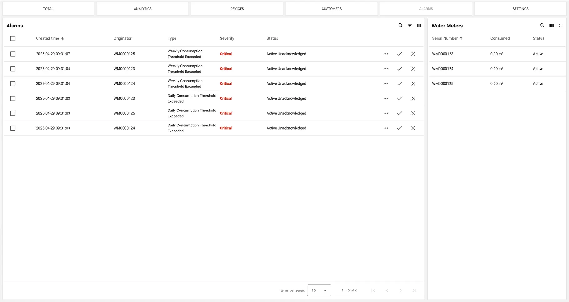Acknowledge the 09:31:07 WM0000125 alarm
569x302 pixels.
[x=399, y=54]
